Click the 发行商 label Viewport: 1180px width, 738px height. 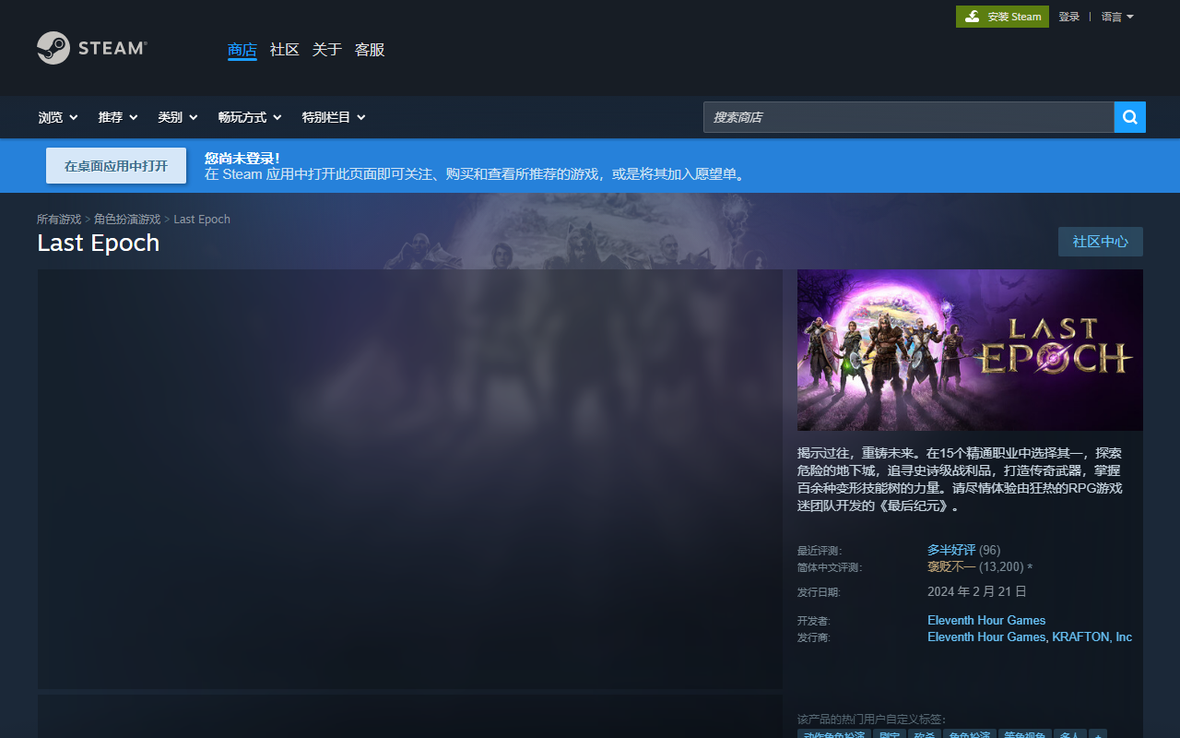(x=814, y=637)
